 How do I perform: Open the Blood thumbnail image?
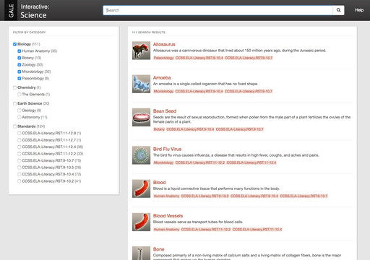(141, 188)
